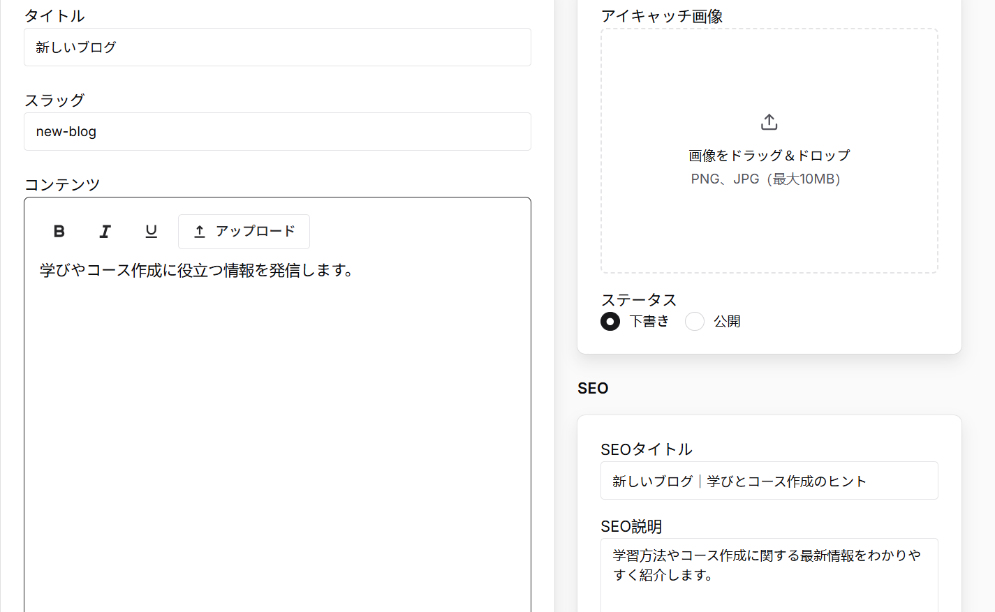Apply underline formatting in the content editor
The height and width of the screenshot is (612, 995).
point(151,231)
